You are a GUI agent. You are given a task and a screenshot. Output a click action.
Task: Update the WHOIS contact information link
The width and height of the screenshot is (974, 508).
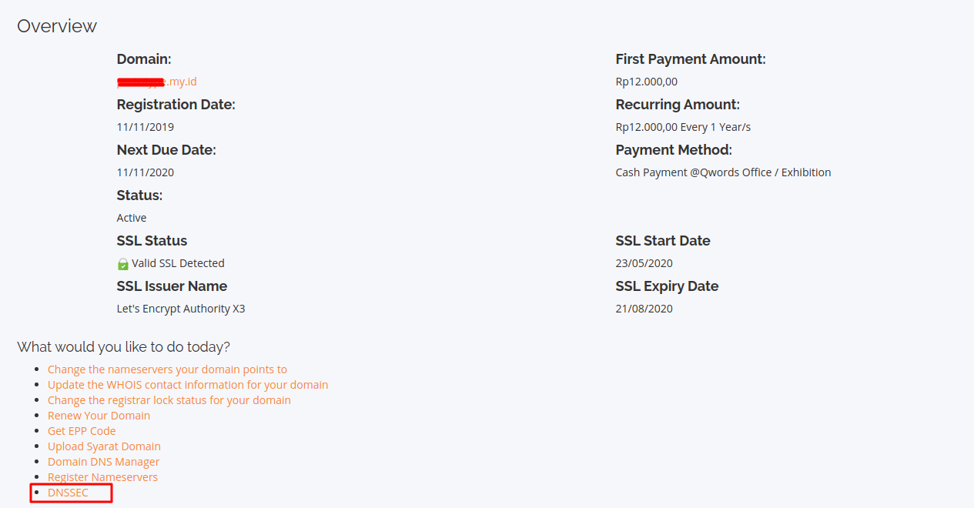click(x=188, y=385)
